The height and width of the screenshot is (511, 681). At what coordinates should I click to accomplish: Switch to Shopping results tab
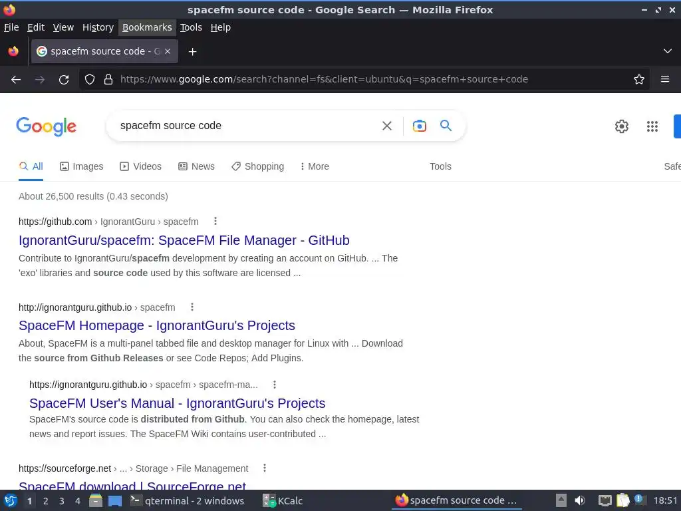coord(257,166)
